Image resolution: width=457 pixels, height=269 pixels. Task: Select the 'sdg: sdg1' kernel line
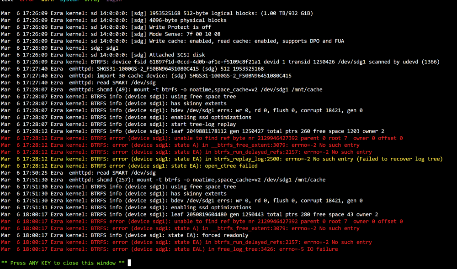pos(60,48)
